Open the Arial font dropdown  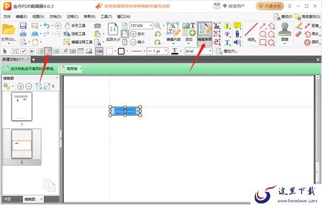(x=210, y=51)
